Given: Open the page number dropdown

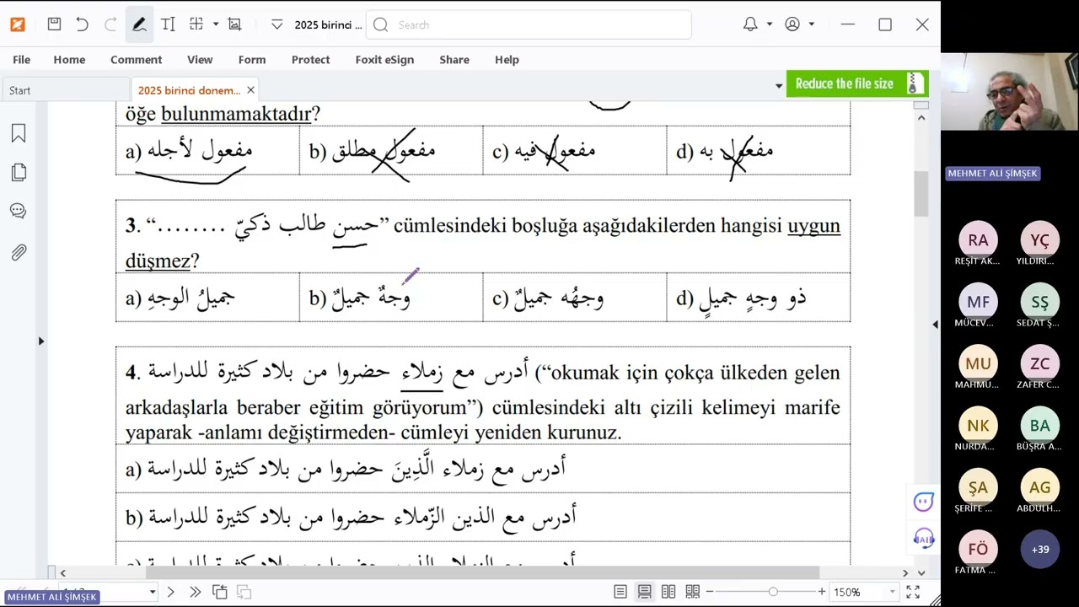Looking at the screenshot, I should 153,592.
